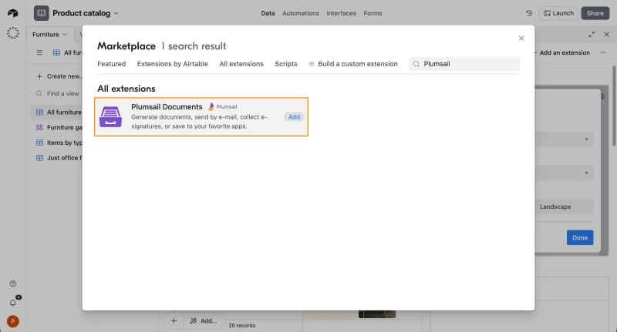Click the Find a view search field

point(59,93)
